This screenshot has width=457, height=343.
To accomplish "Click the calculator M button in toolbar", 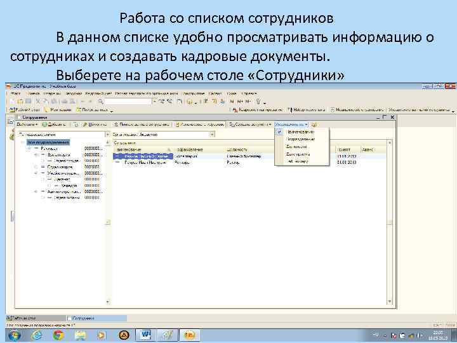I will click(232, 102).
